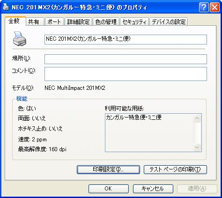Switch to the デバイスの設定 tab
This screenshot has height=198, width=222.
click(169, 22)
